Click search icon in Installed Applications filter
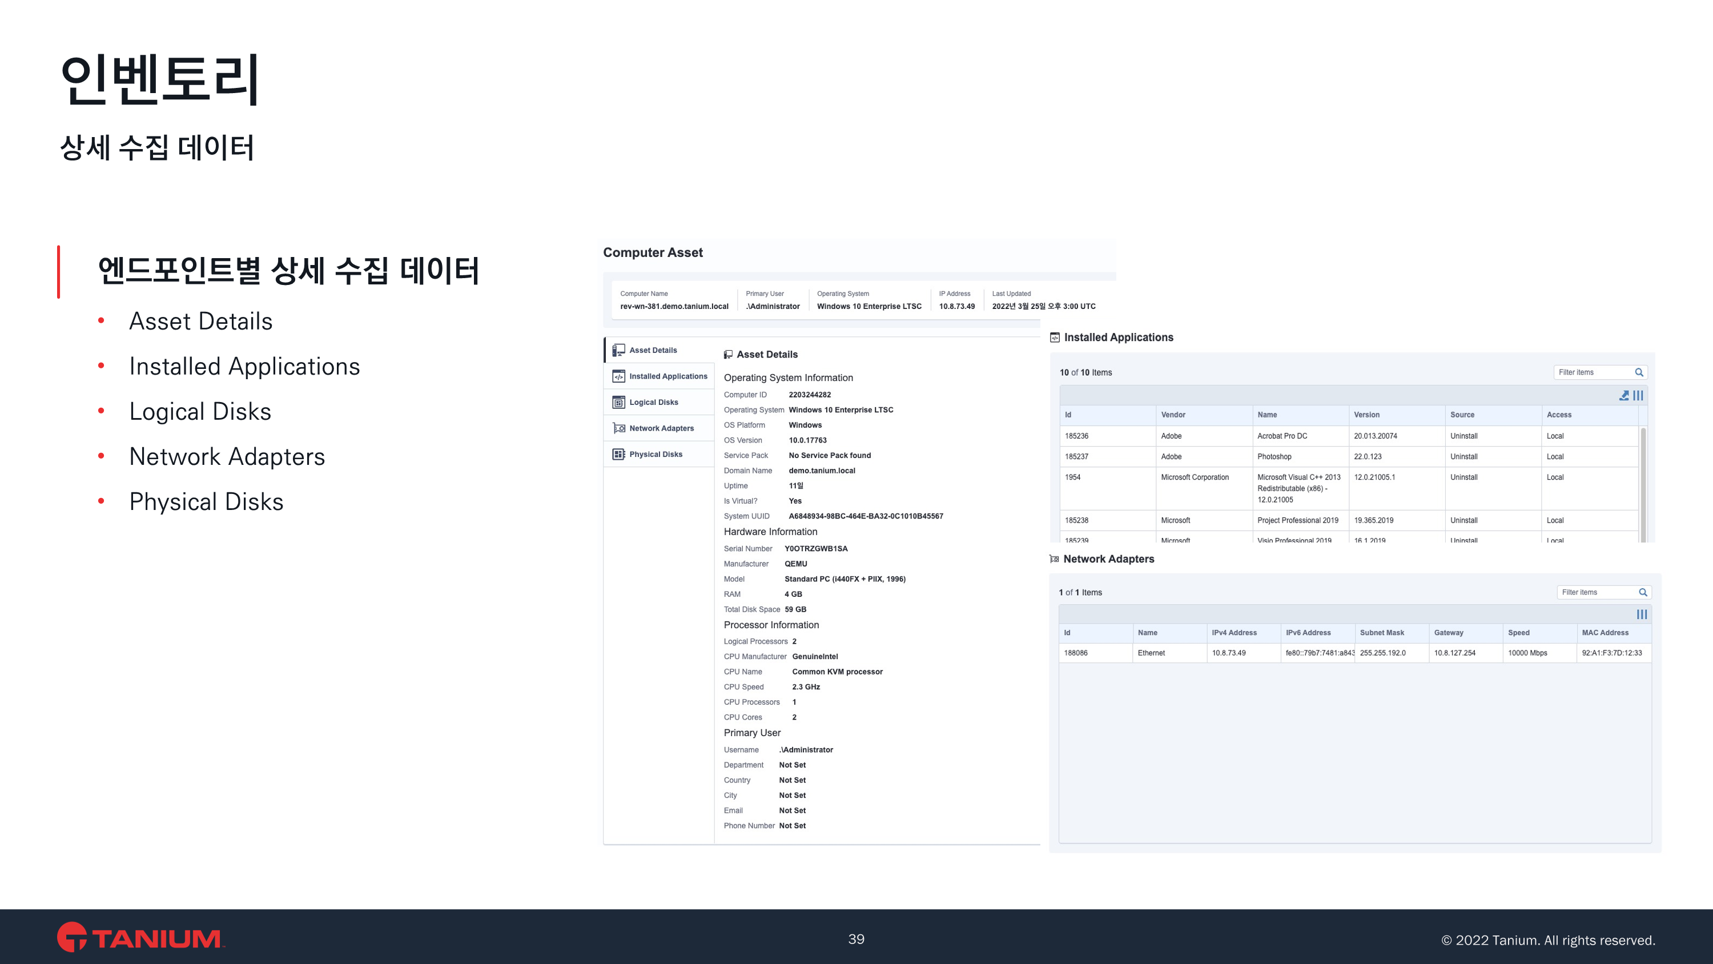 tap(1639, 372)
